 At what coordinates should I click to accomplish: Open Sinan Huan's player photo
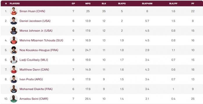14,11
